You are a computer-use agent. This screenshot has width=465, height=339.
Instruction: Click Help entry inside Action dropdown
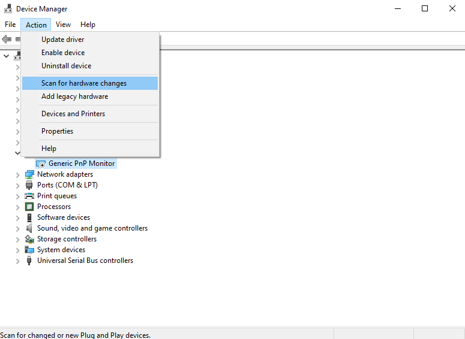coord(90,149)
